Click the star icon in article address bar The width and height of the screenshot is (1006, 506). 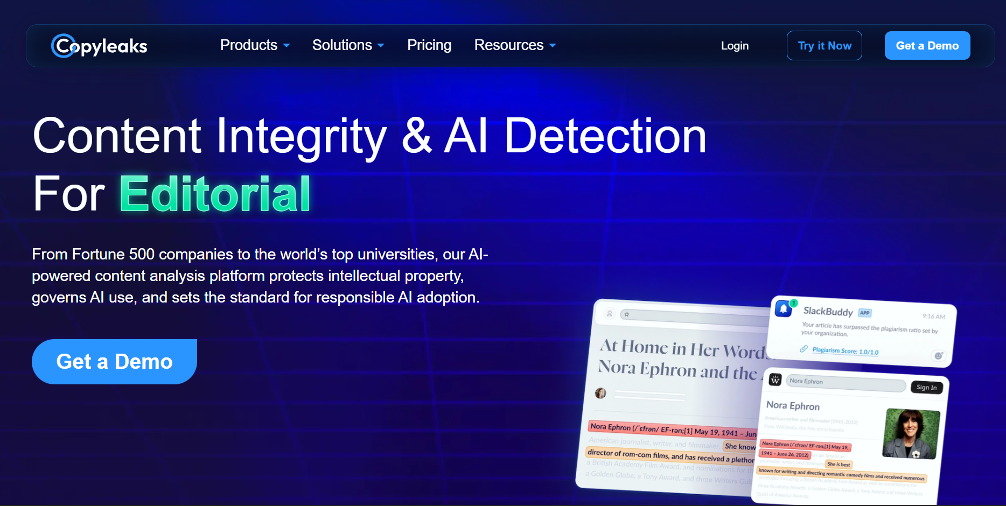tap(627, 314)
